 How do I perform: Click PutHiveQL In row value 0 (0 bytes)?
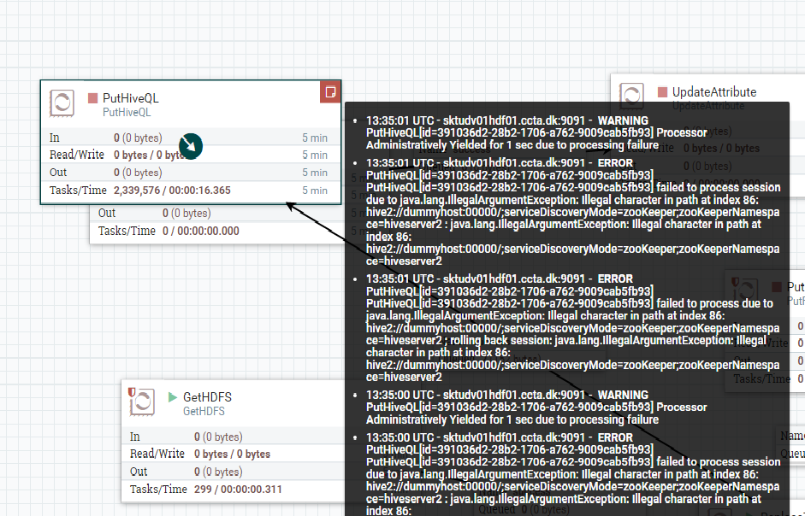click(138, 138)
